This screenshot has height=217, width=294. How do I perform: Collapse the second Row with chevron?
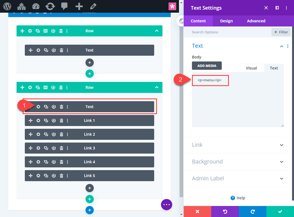tap(157, 87)
